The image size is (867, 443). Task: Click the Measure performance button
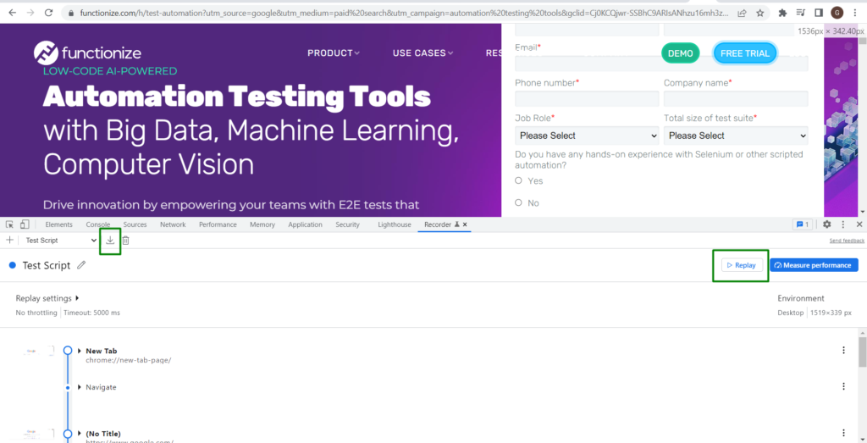(x=814, y=265)
